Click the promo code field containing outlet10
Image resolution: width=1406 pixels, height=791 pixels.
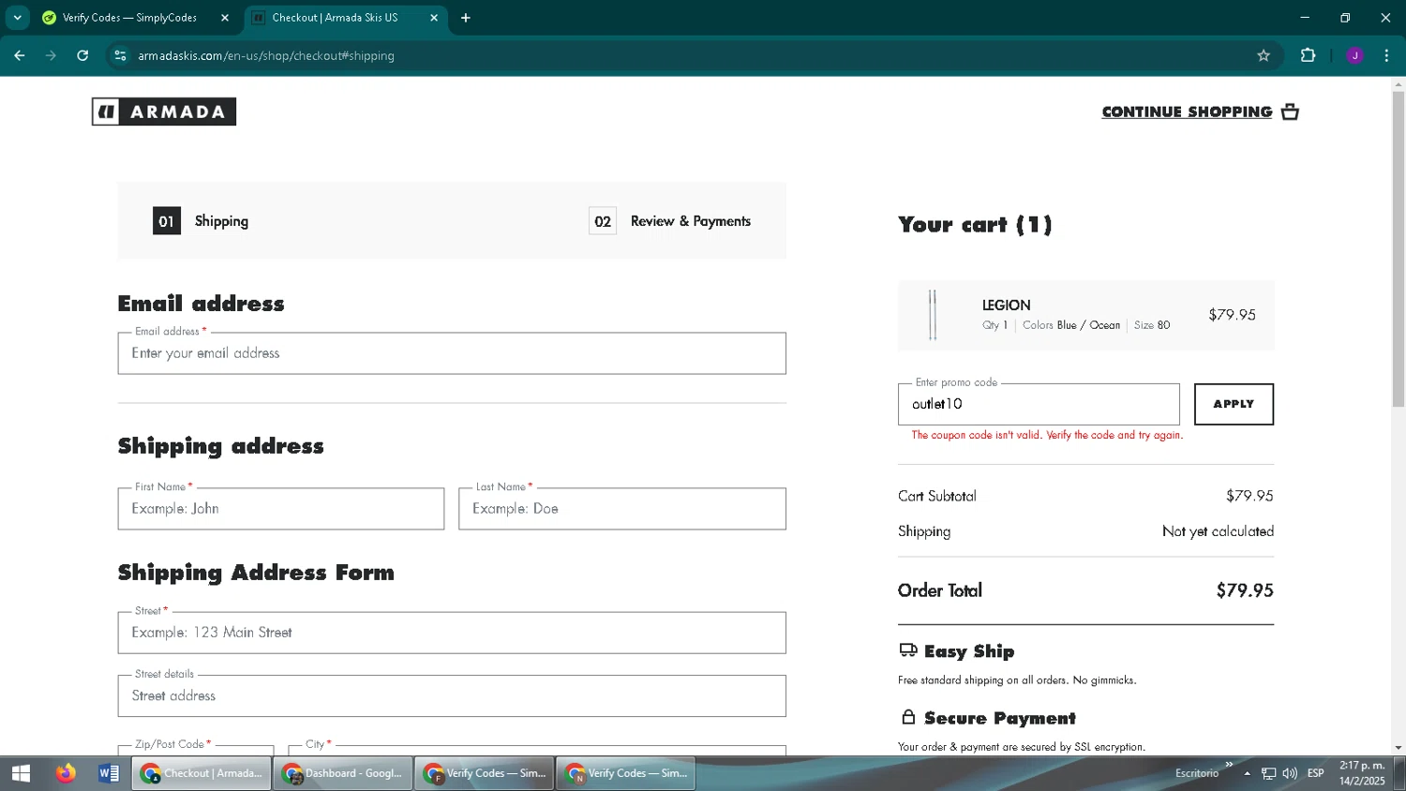pos(1039,404)
